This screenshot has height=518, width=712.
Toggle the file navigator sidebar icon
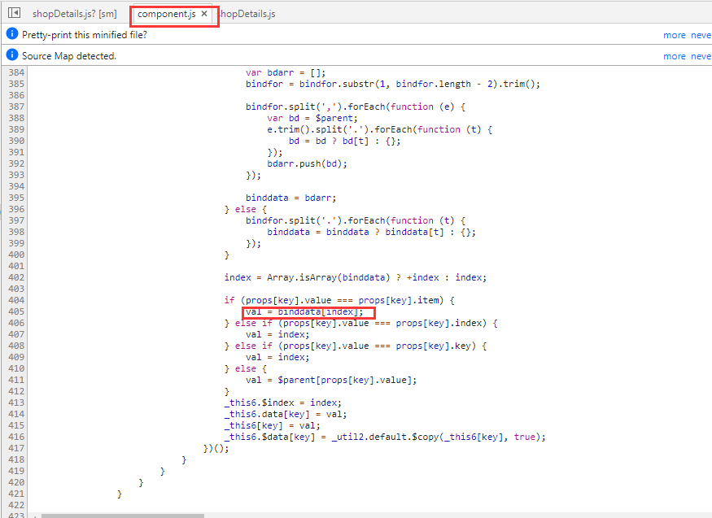[x=14, y=13]
